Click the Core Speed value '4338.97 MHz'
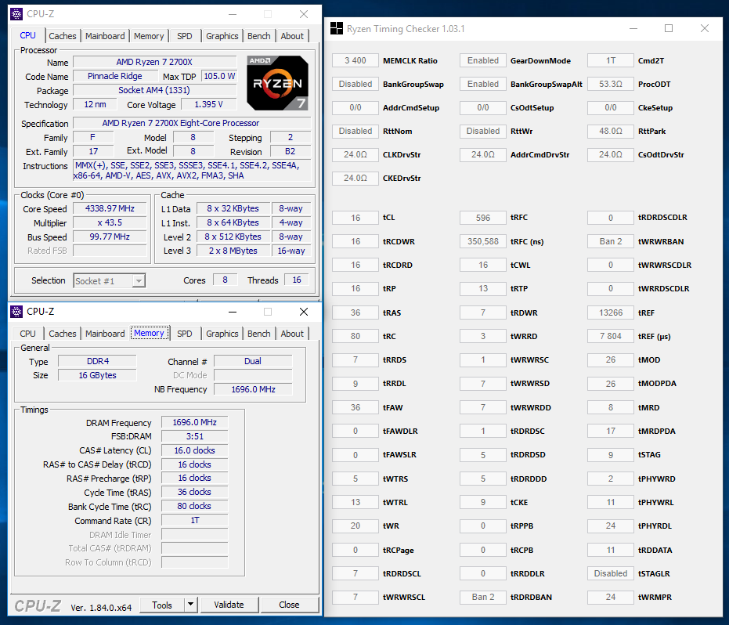This screenshot has width=729, height=625. [110, 209]
